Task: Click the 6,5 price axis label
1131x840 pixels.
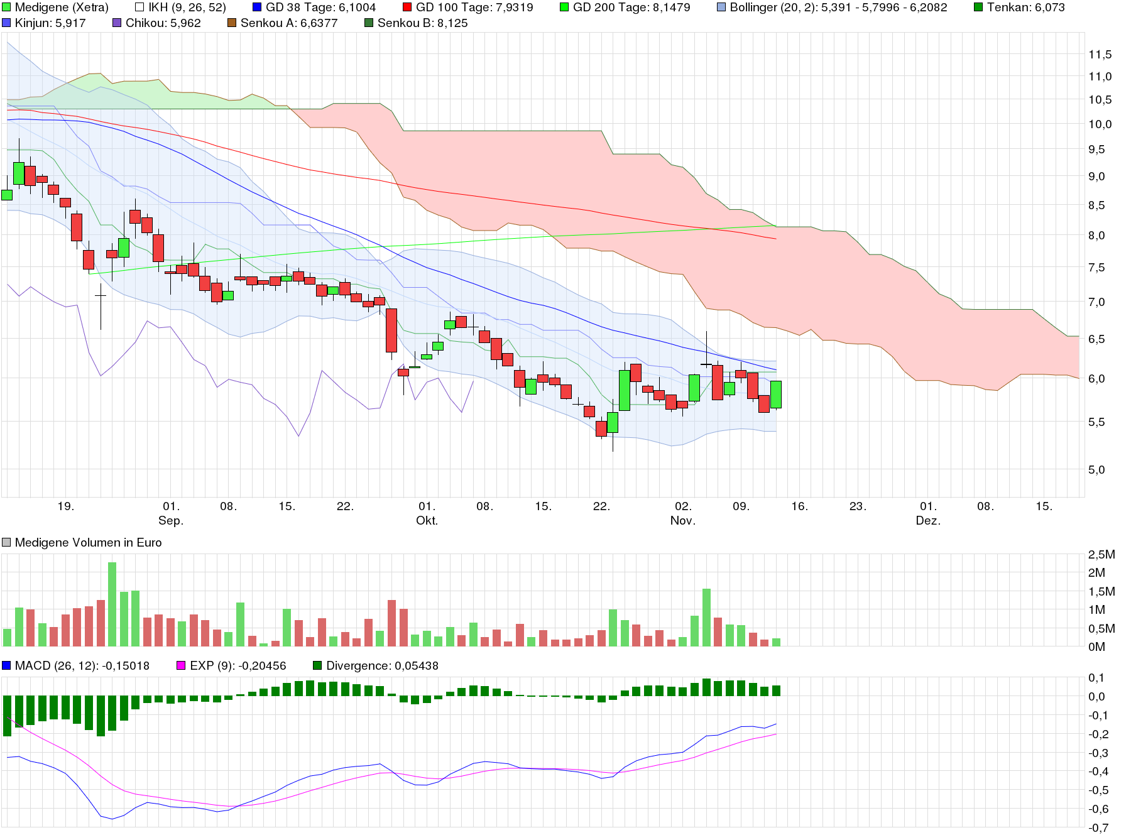Action: coord(1096,339)
